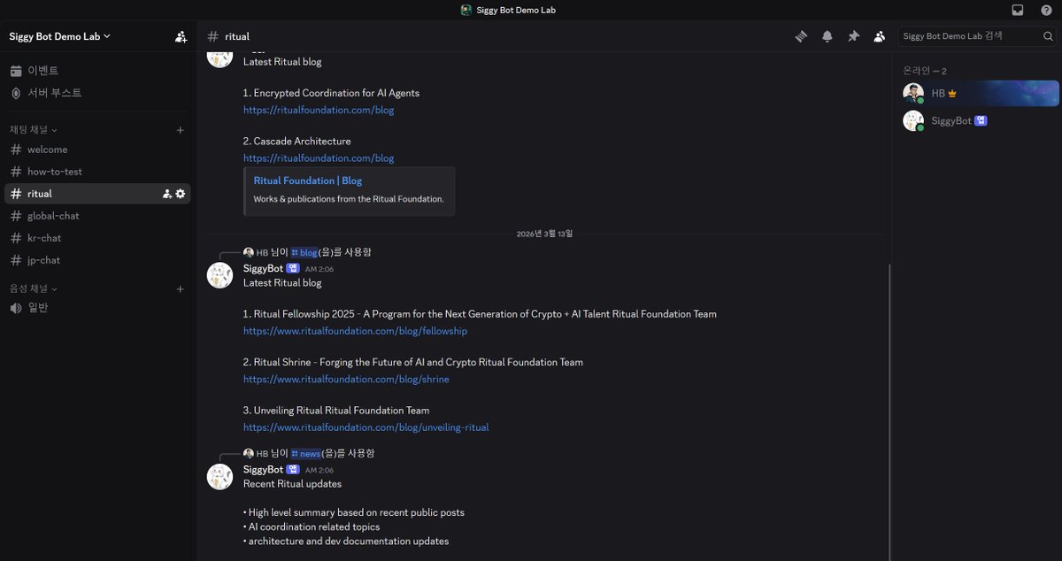Screen dimensions: 1062x561
Task: Select the ritual channel in sidebar
Action: 97,194
